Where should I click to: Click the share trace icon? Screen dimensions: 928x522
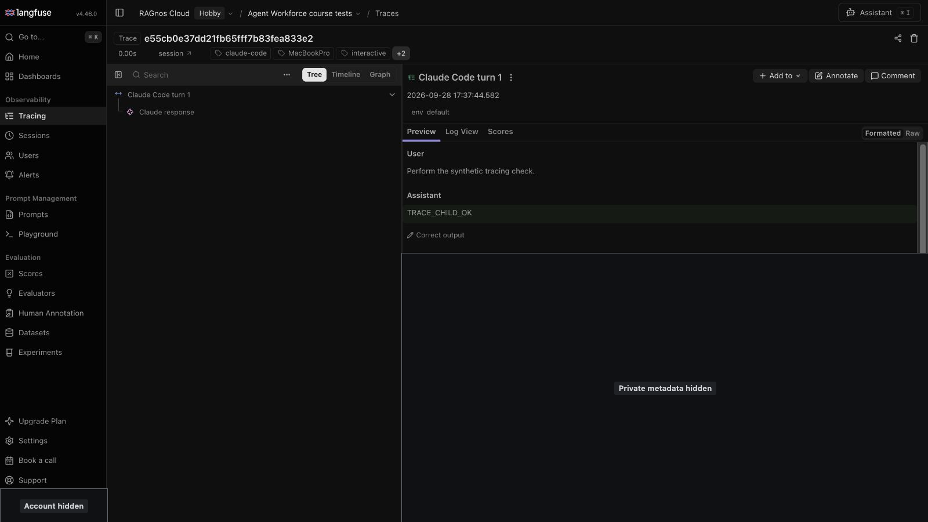[x=898, y=38]
